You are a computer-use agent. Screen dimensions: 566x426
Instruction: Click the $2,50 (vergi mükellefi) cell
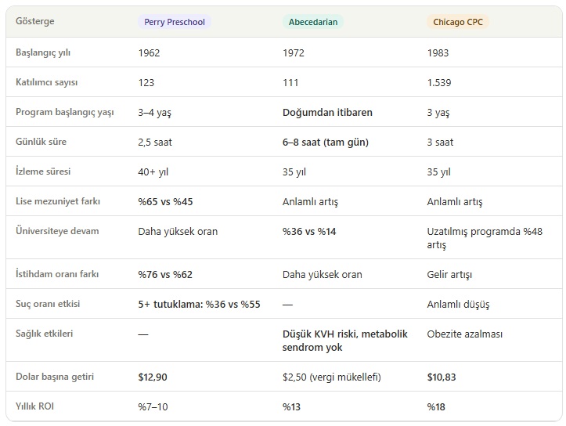click(331, 377)
